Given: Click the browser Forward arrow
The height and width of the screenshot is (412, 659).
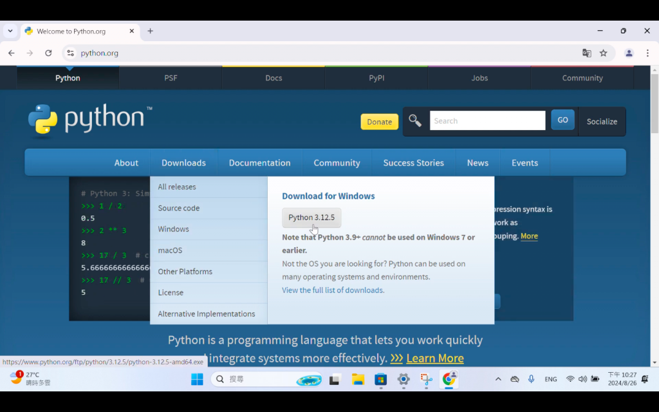Looking at the screenshot, I should point(30,53).
